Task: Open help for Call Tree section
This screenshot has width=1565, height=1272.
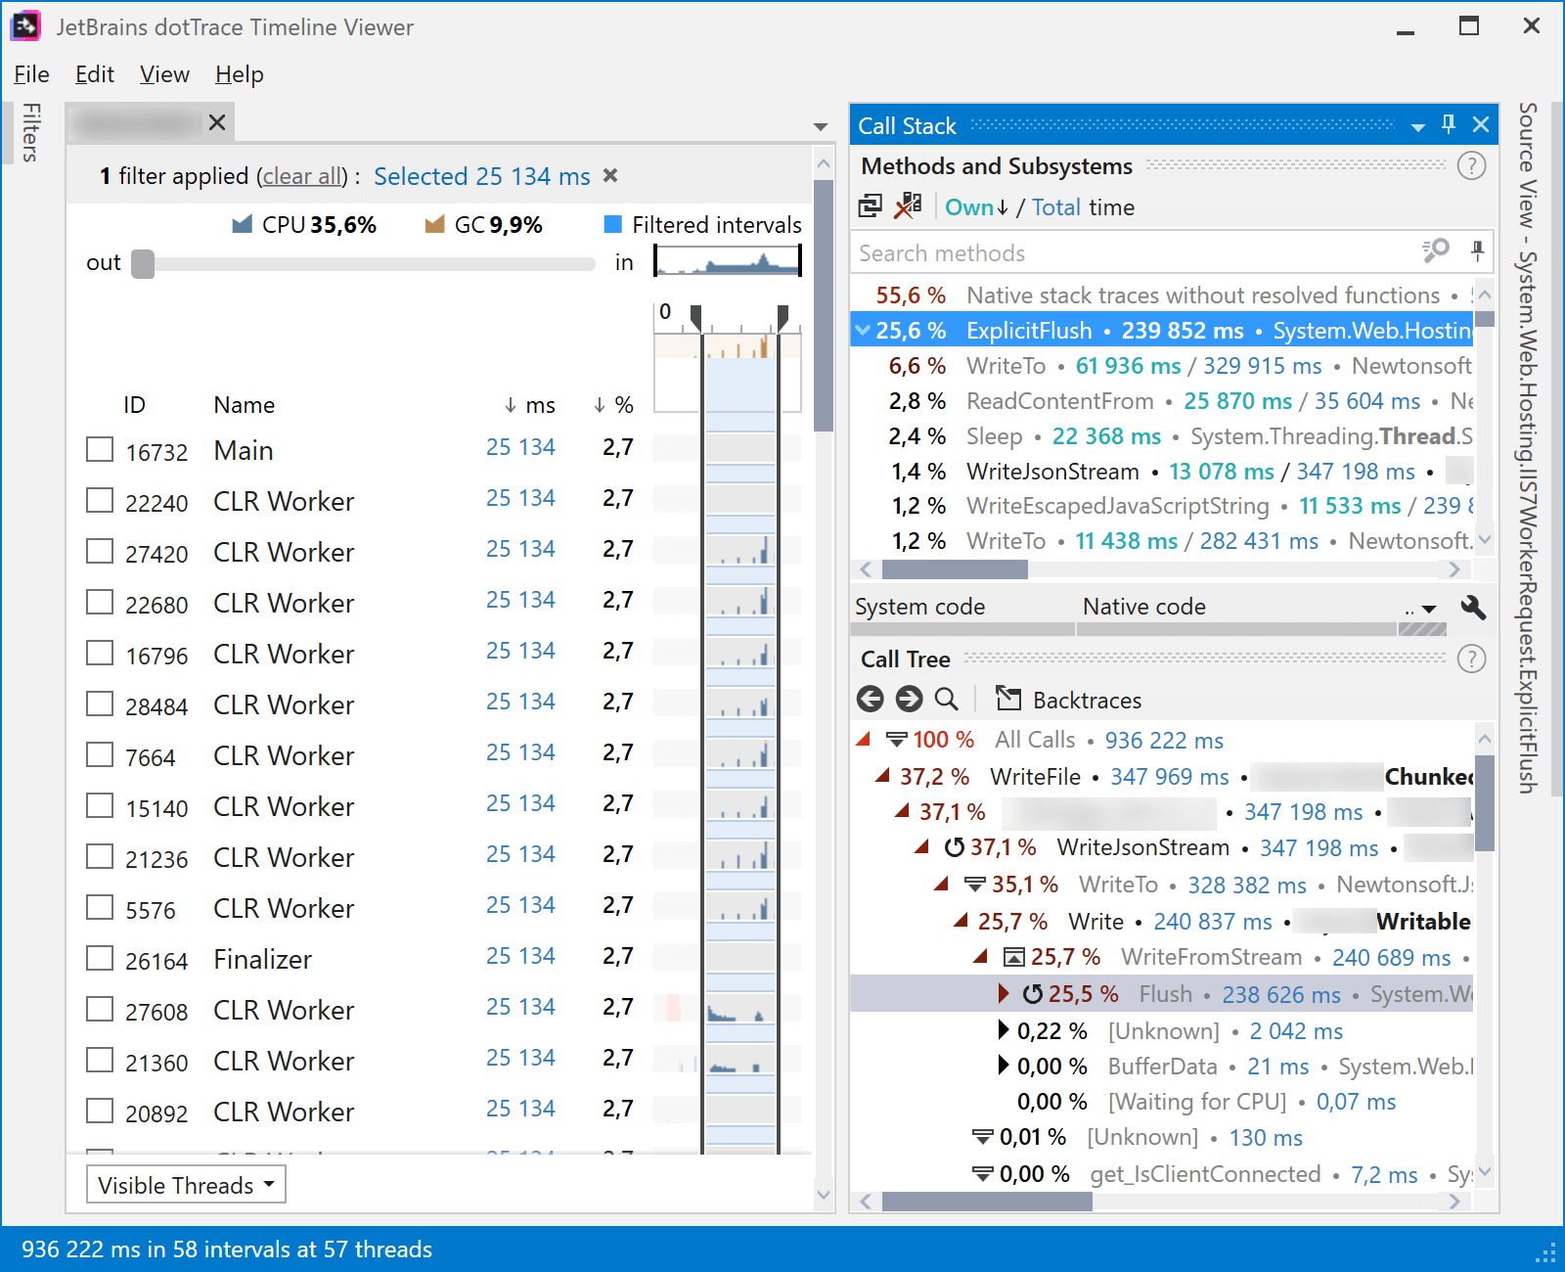Action: [x=1471, y=659]
